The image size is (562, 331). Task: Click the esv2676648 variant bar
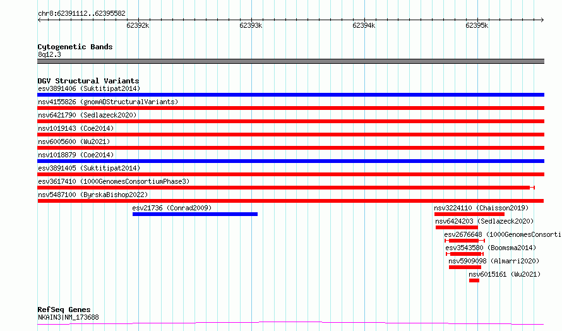point(465,241)
